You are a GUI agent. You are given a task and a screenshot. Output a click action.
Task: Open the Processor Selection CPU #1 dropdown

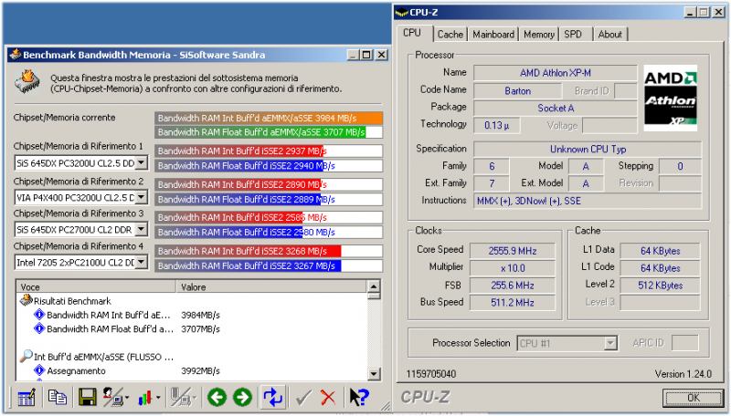click(610, 343)
